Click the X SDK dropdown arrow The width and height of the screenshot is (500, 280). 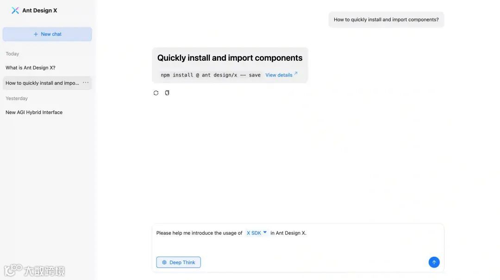(265, 232)
